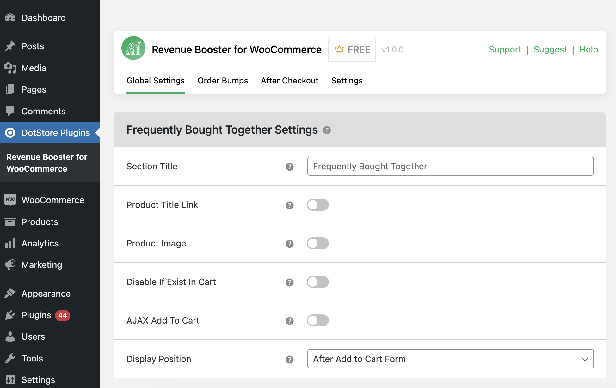Click the Dashboard gauge icon
Image resolution: width=616 pixels, height=388 pixels.
pos(10,18)
